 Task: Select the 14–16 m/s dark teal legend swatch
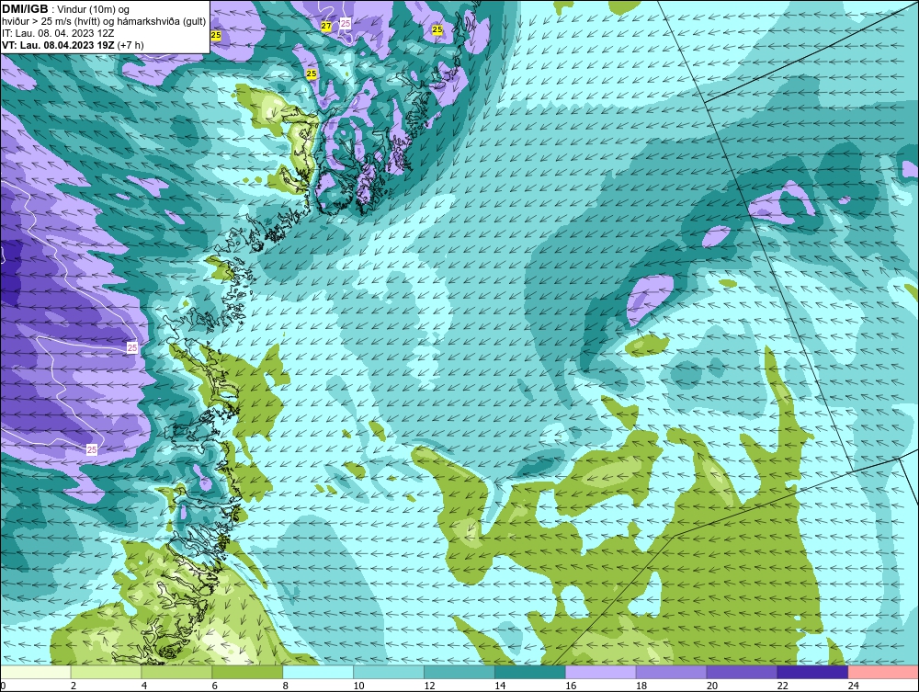point(530,672)
